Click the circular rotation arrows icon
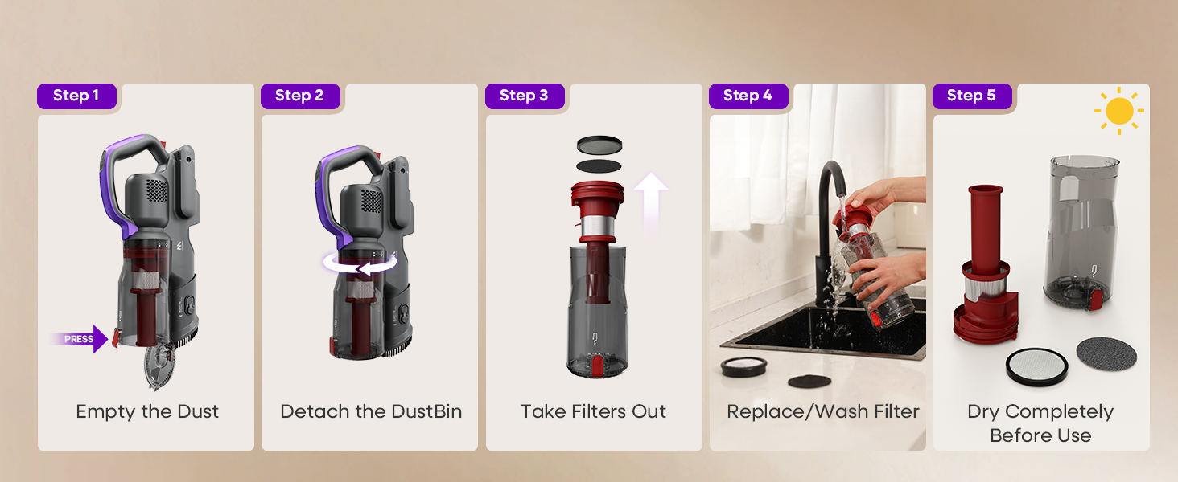 (360, 263)
